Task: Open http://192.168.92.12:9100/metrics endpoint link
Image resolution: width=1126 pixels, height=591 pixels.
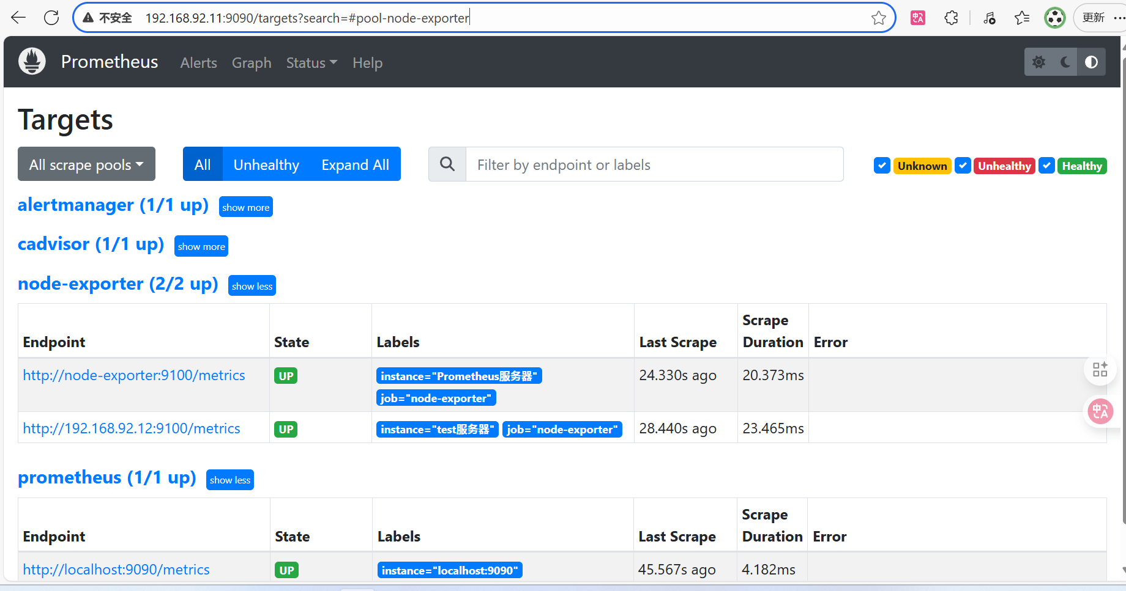Action: click(x=132, y=428)
